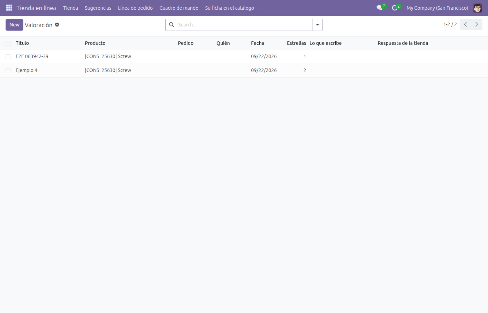This screenshot has height=313, width=488.
Task: Open the user avatar menu
Action: [477, 8]
